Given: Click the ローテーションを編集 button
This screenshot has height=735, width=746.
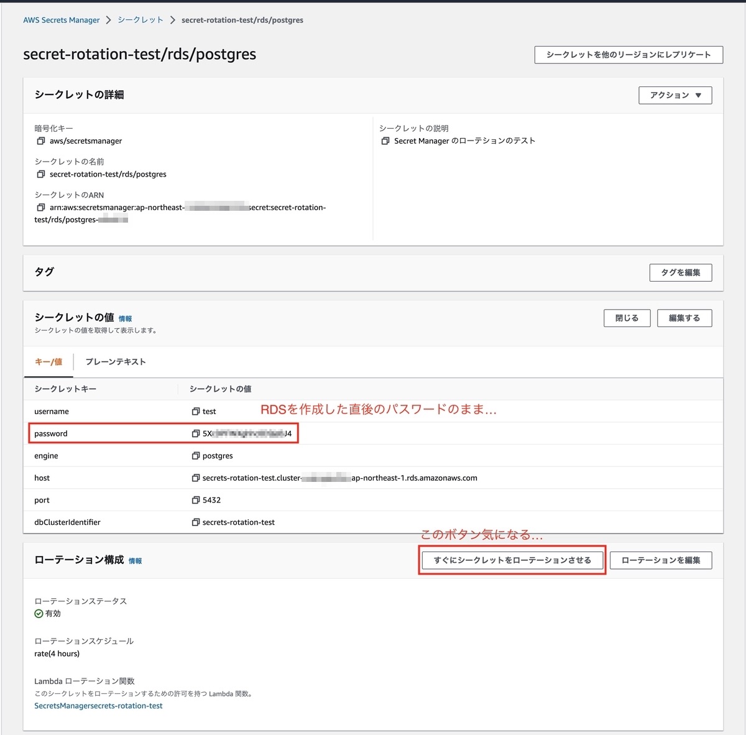Looking at the screenshot, I should pyautogui.click(x=661, y=560).
